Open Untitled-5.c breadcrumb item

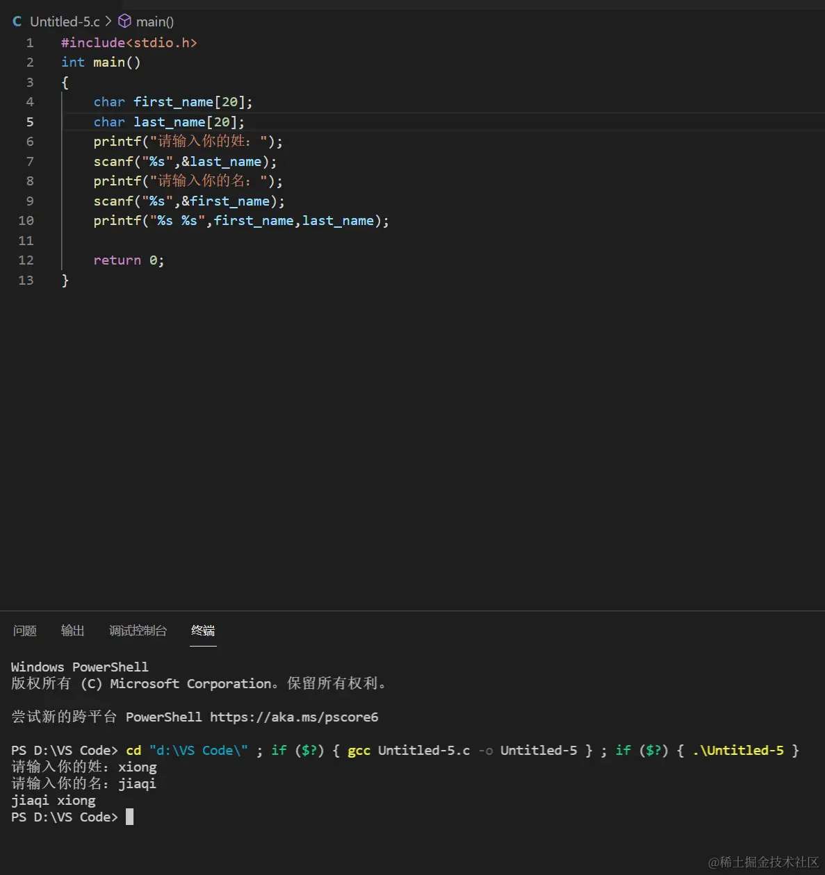[x=65, y=22]
